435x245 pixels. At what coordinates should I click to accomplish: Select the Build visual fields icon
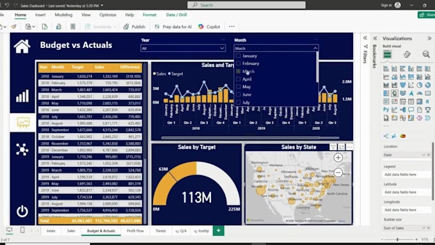click(x=387, y=54)
